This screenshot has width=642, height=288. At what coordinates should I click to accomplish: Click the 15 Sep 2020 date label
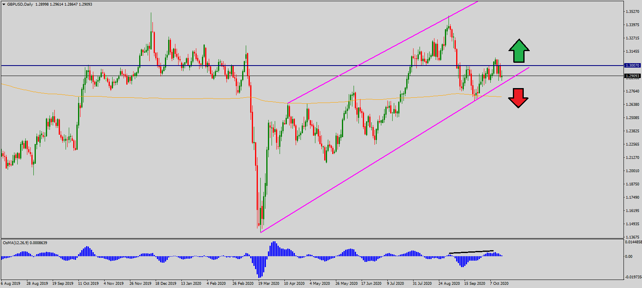point(475,284)
